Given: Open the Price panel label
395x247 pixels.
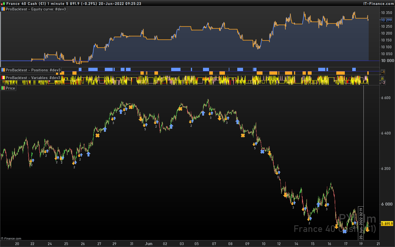Looking at the screenshot, I should [10, 88].
